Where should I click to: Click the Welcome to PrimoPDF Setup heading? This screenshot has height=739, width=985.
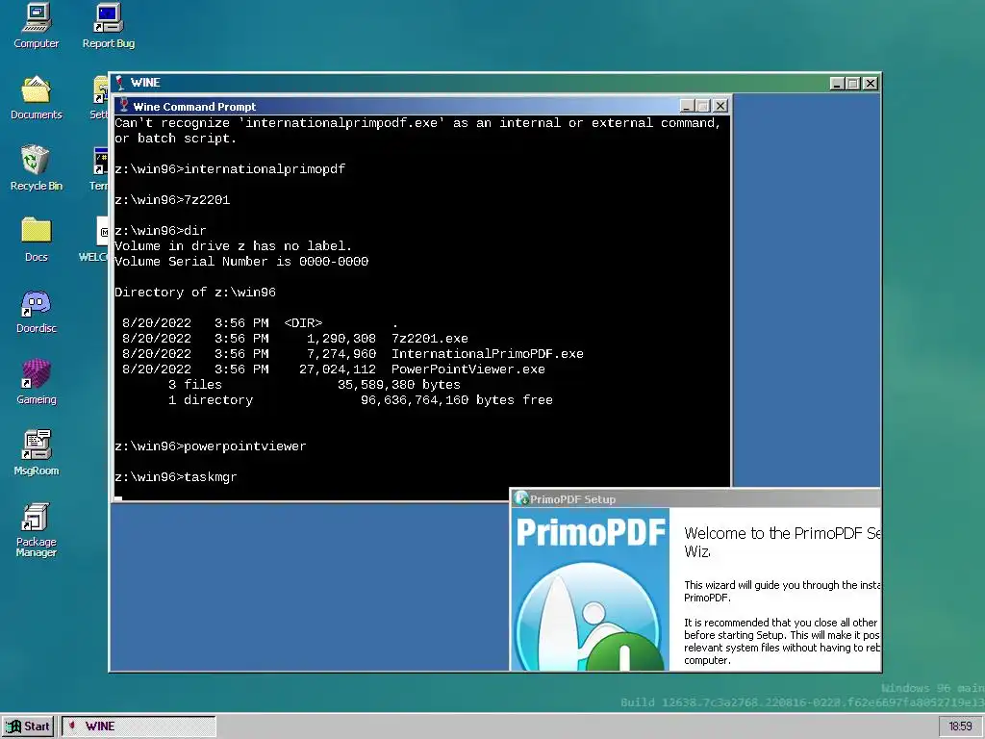(x=781, y=543)
